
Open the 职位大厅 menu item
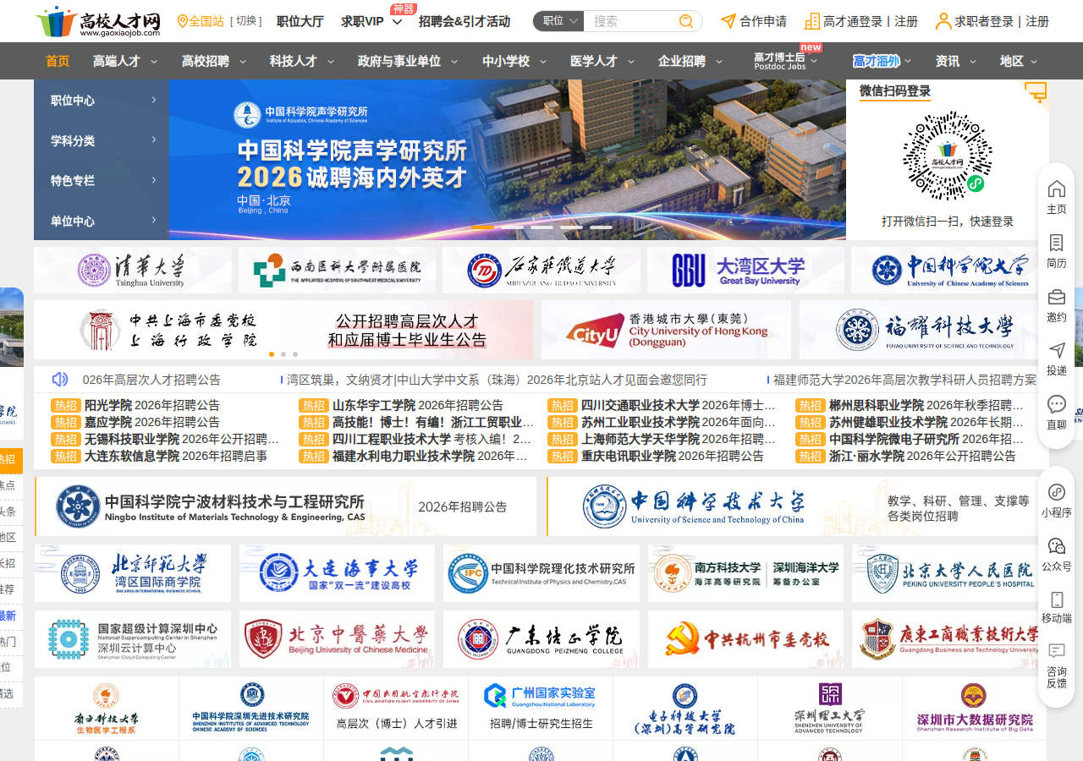300,21
